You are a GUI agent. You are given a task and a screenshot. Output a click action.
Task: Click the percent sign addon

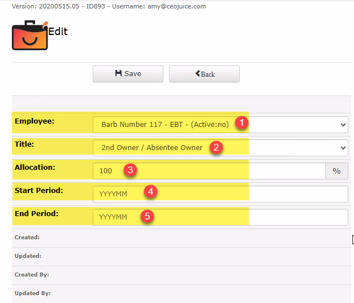[336, 171]
